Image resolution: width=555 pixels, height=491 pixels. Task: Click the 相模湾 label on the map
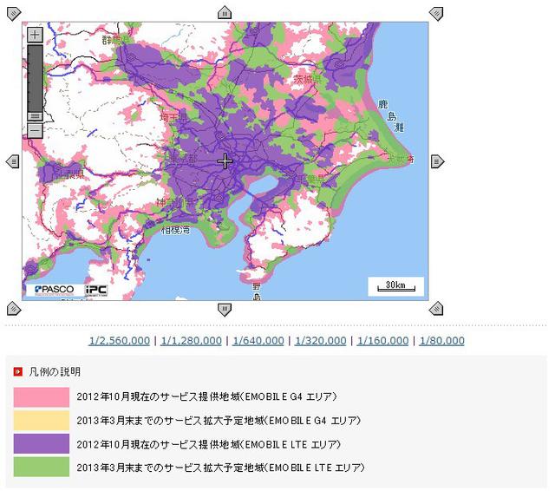point(175,231)
